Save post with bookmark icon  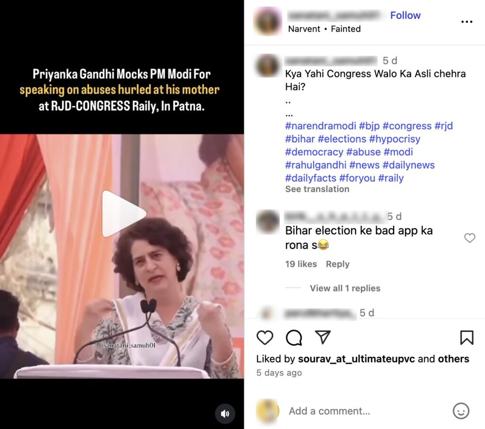click(x=467, y=338)
